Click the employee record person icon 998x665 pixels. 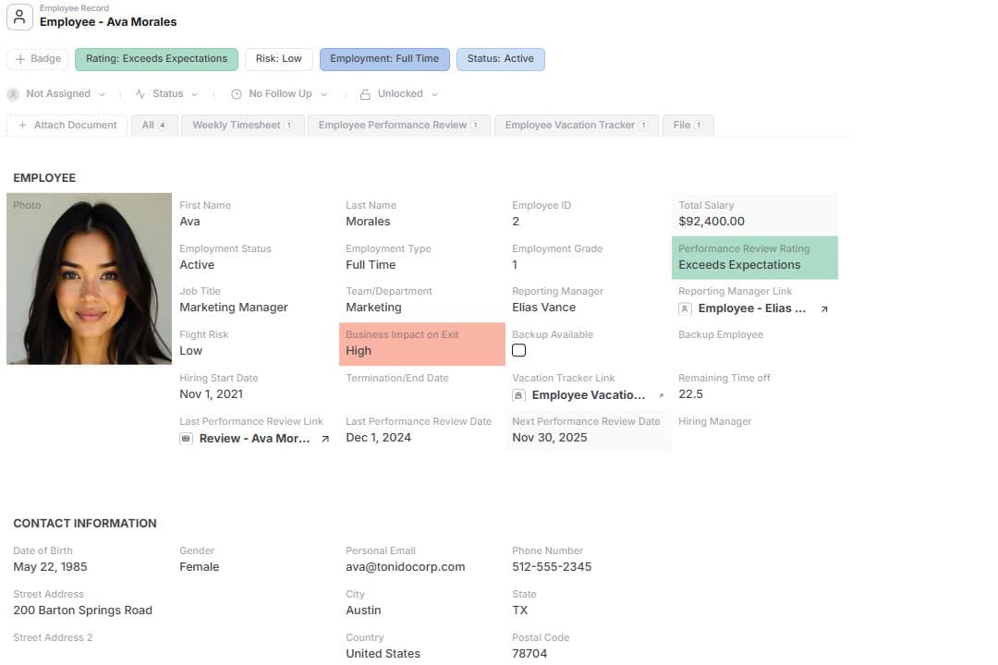coord(19,17)
